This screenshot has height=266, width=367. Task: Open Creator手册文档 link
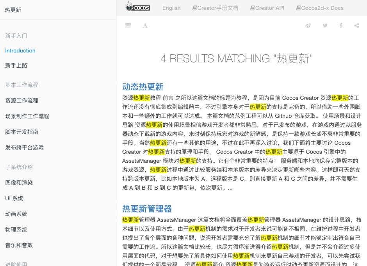pos(216,8)
